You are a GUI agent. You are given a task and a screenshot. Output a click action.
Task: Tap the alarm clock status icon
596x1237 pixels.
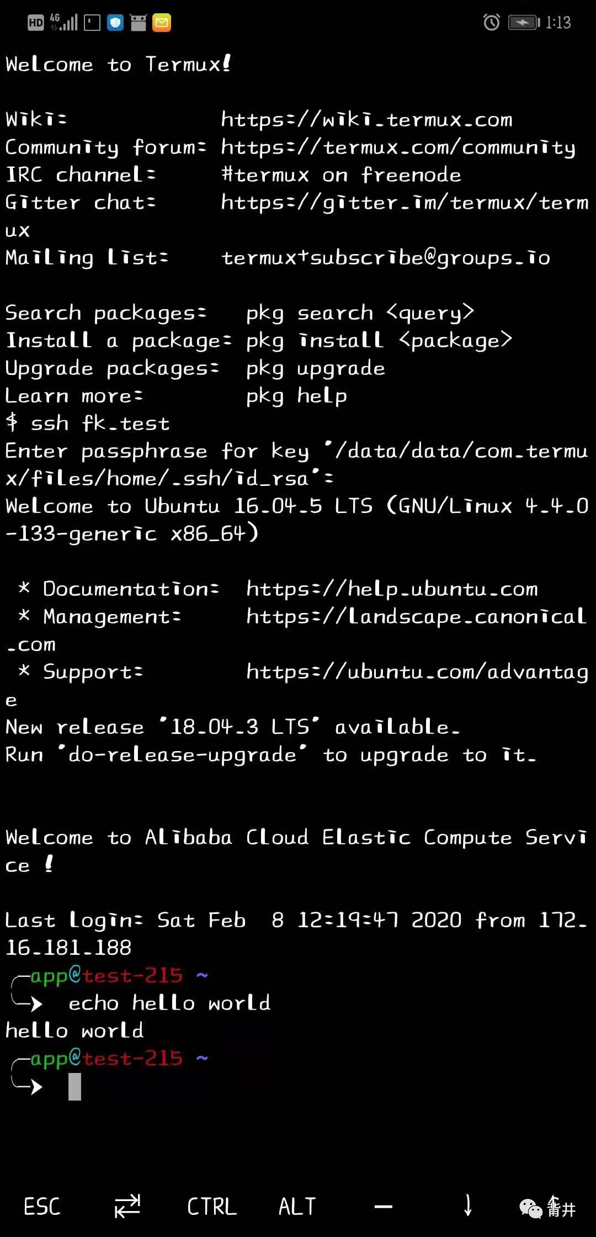click(492, 22)
